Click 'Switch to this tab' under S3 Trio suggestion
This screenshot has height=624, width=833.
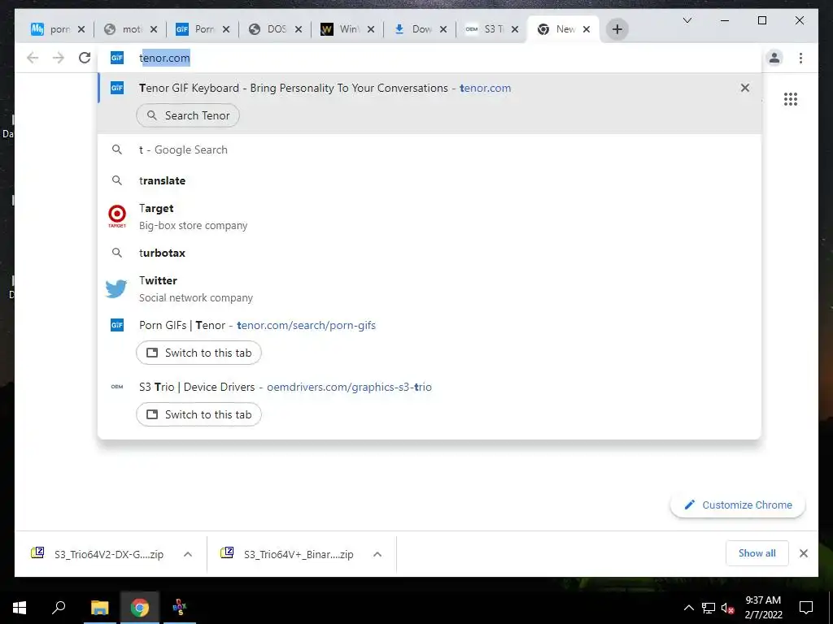click(198, 414)
